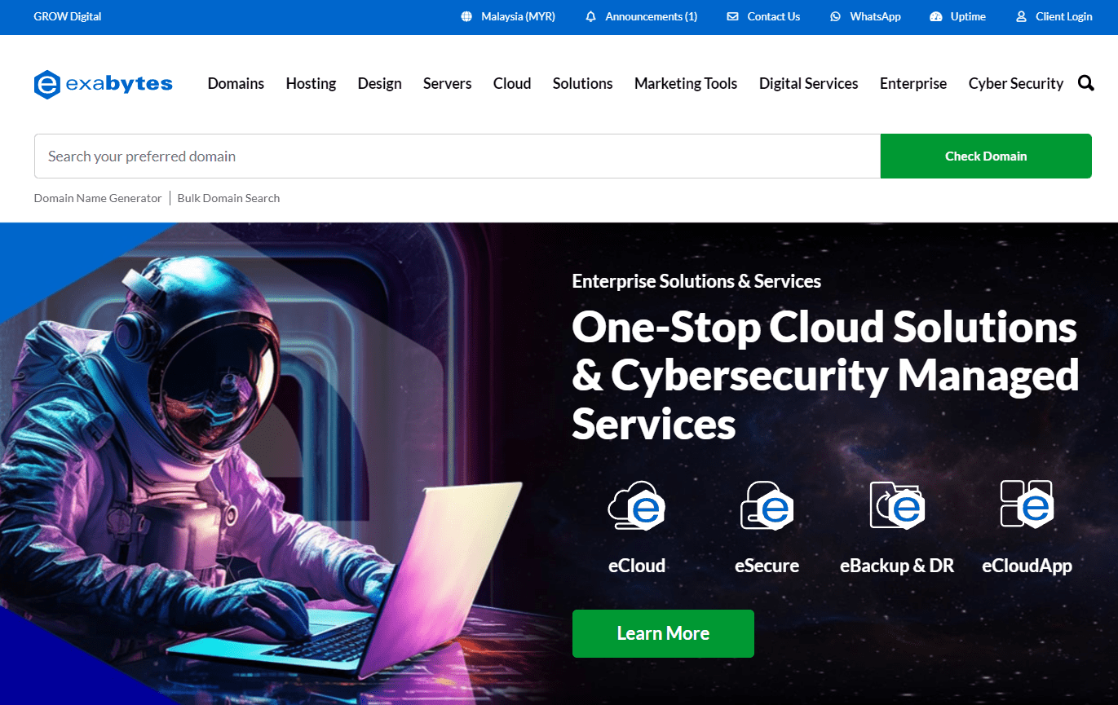Open the Bulk Domain Search link

(x=228, y=198)
